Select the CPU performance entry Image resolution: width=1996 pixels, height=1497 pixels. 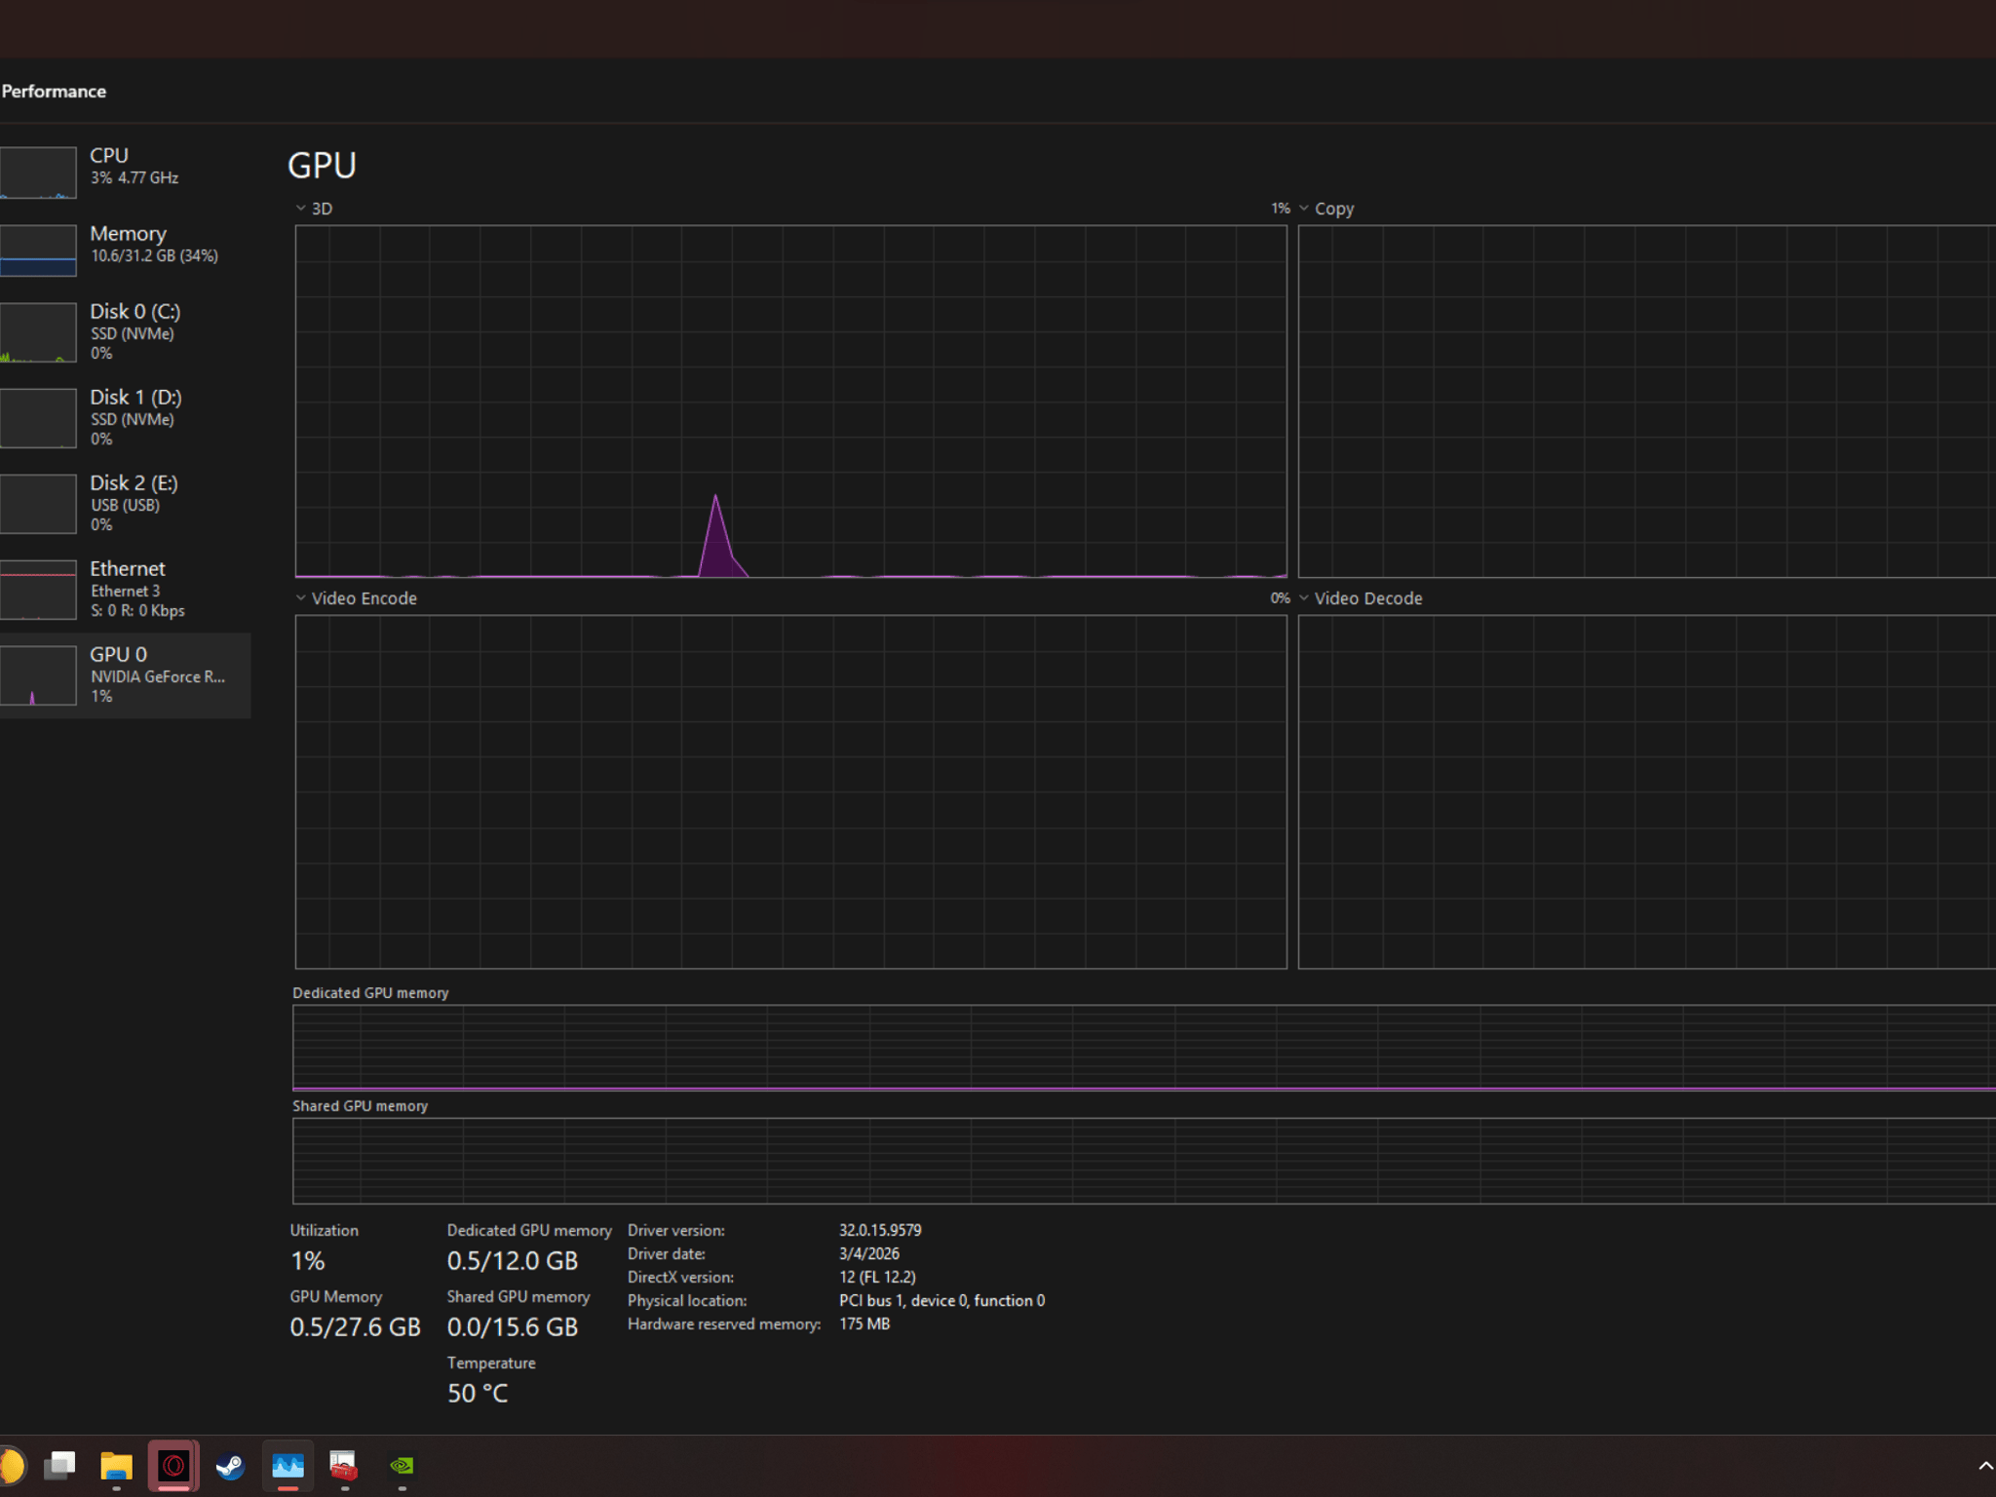(x=125, y=172)
